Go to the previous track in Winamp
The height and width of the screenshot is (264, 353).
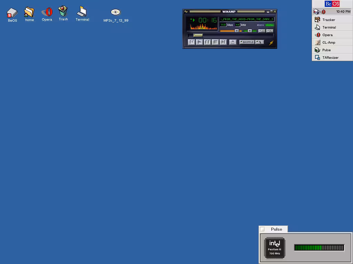(x=191, y=42)
